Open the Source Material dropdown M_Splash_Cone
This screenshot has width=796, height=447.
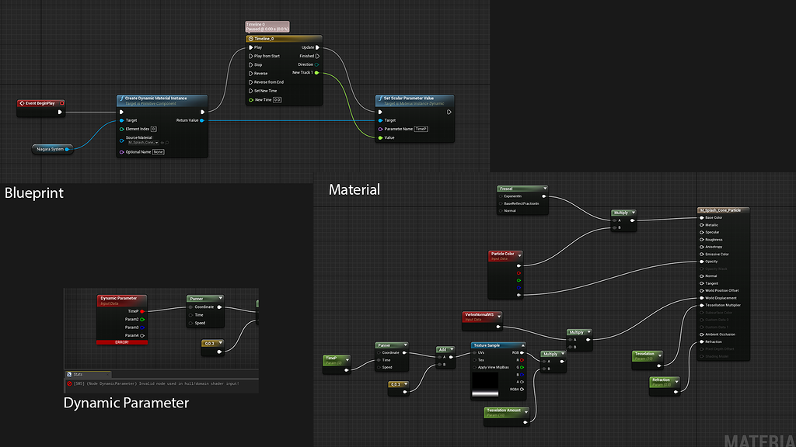(143, 143)
